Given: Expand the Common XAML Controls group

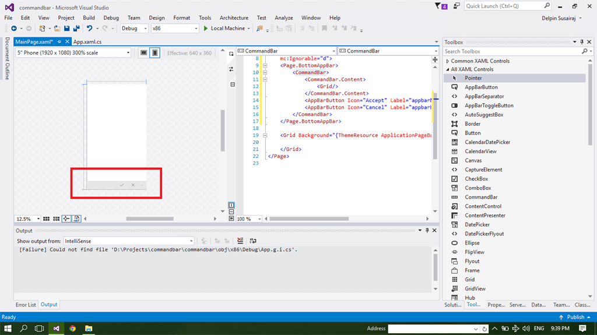Looking at the screenshot, I should pos(448,61).
